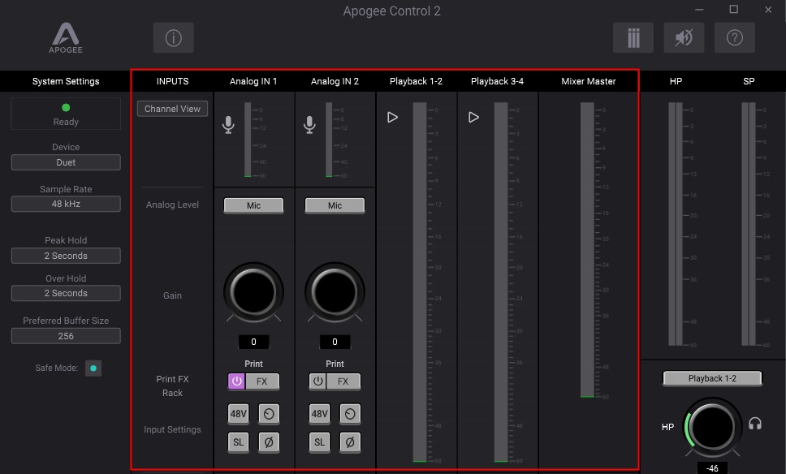
Task: Open Analog IN 1 Mic level dropdown
Action: point(253,205)
